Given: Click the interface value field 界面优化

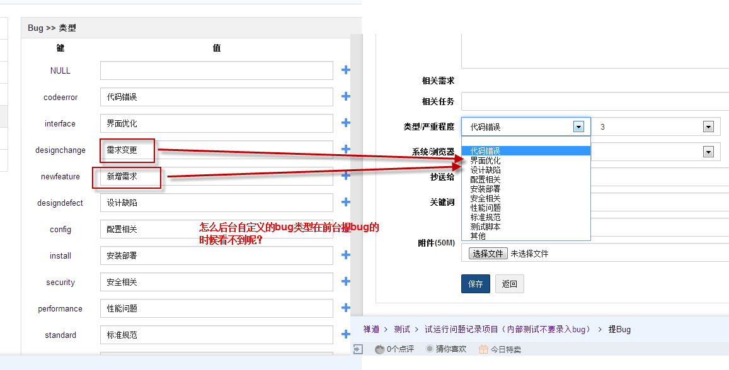Looking at the screenshot, I should [217, 123].
